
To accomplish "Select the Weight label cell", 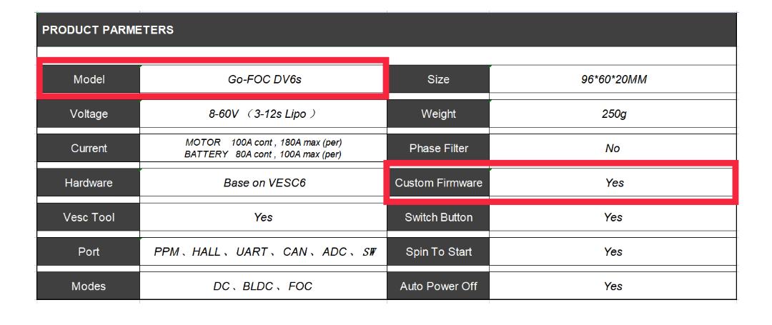I will click(438, 114).
